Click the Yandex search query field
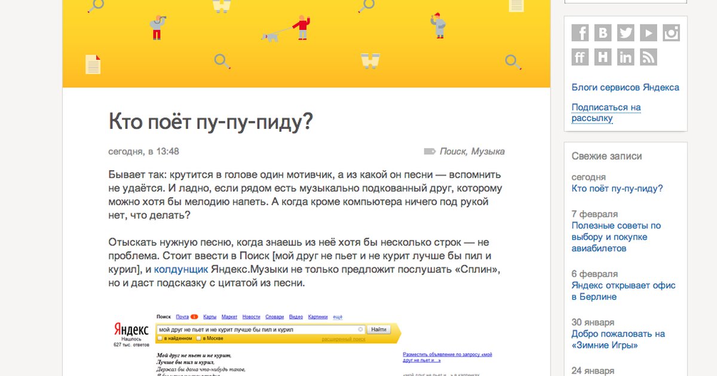 tap(257, 329)
